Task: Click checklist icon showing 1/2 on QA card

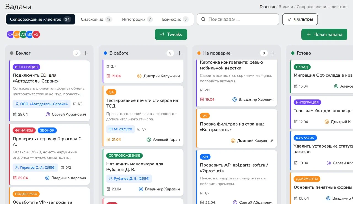Action: (139, 129)
